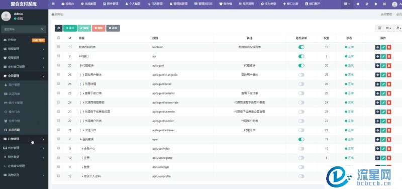This screenshot has width=402, height=189.
Task: Click the search magnifier in sidebar
Action: (42, 30)
